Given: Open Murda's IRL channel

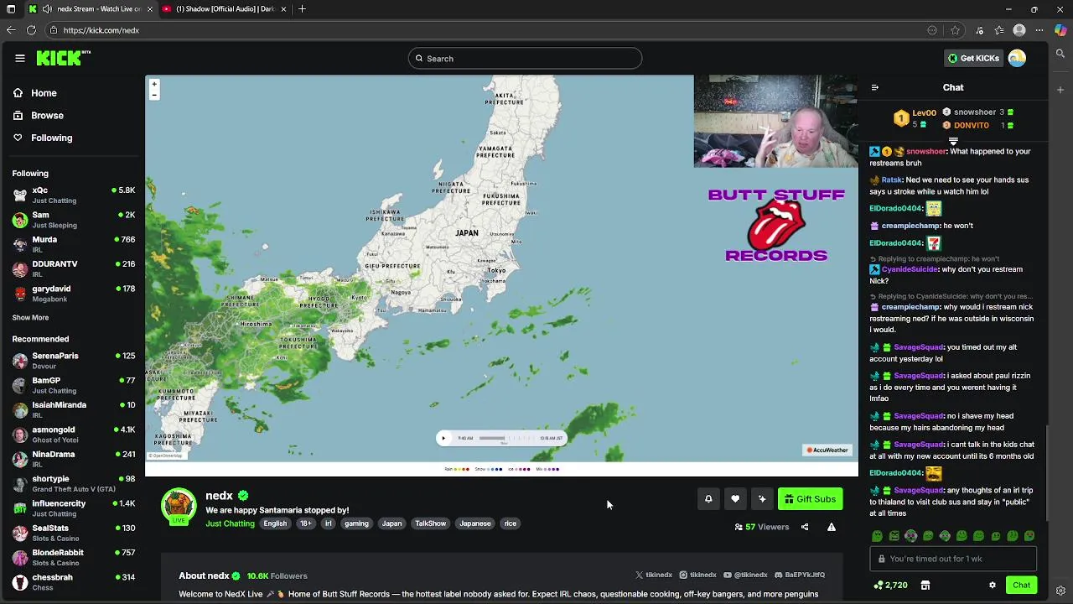Looking at the screenshot, I should coord(72,244).
